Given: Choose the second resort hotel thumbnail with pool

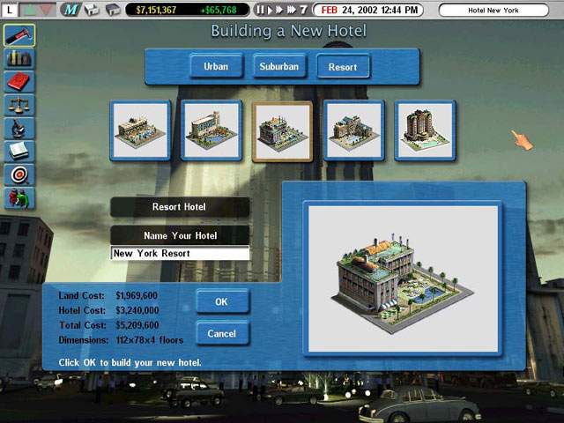Looking at the screenshot, I should pyautogui.click(x=211, y=130).
